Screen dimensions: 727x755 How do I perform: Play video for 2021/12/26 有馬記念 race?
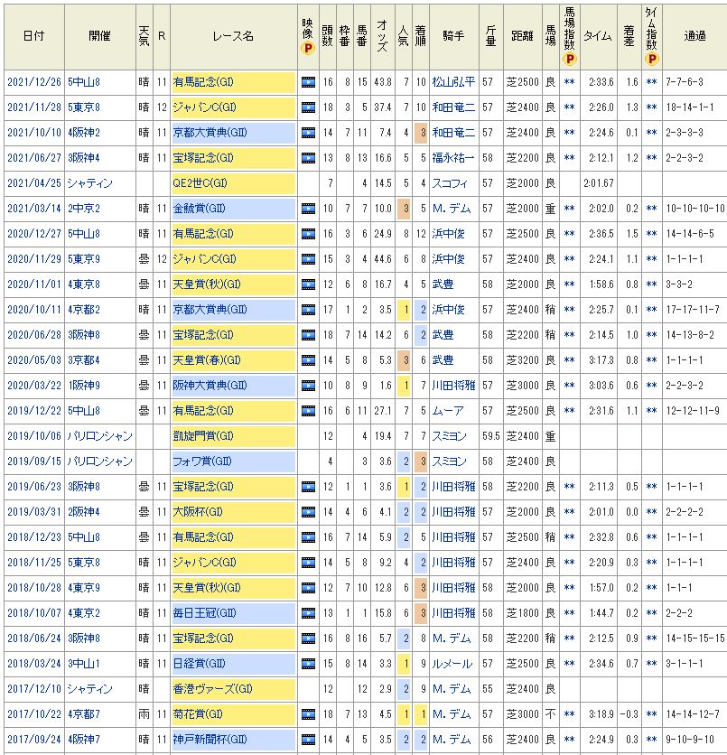309,81
